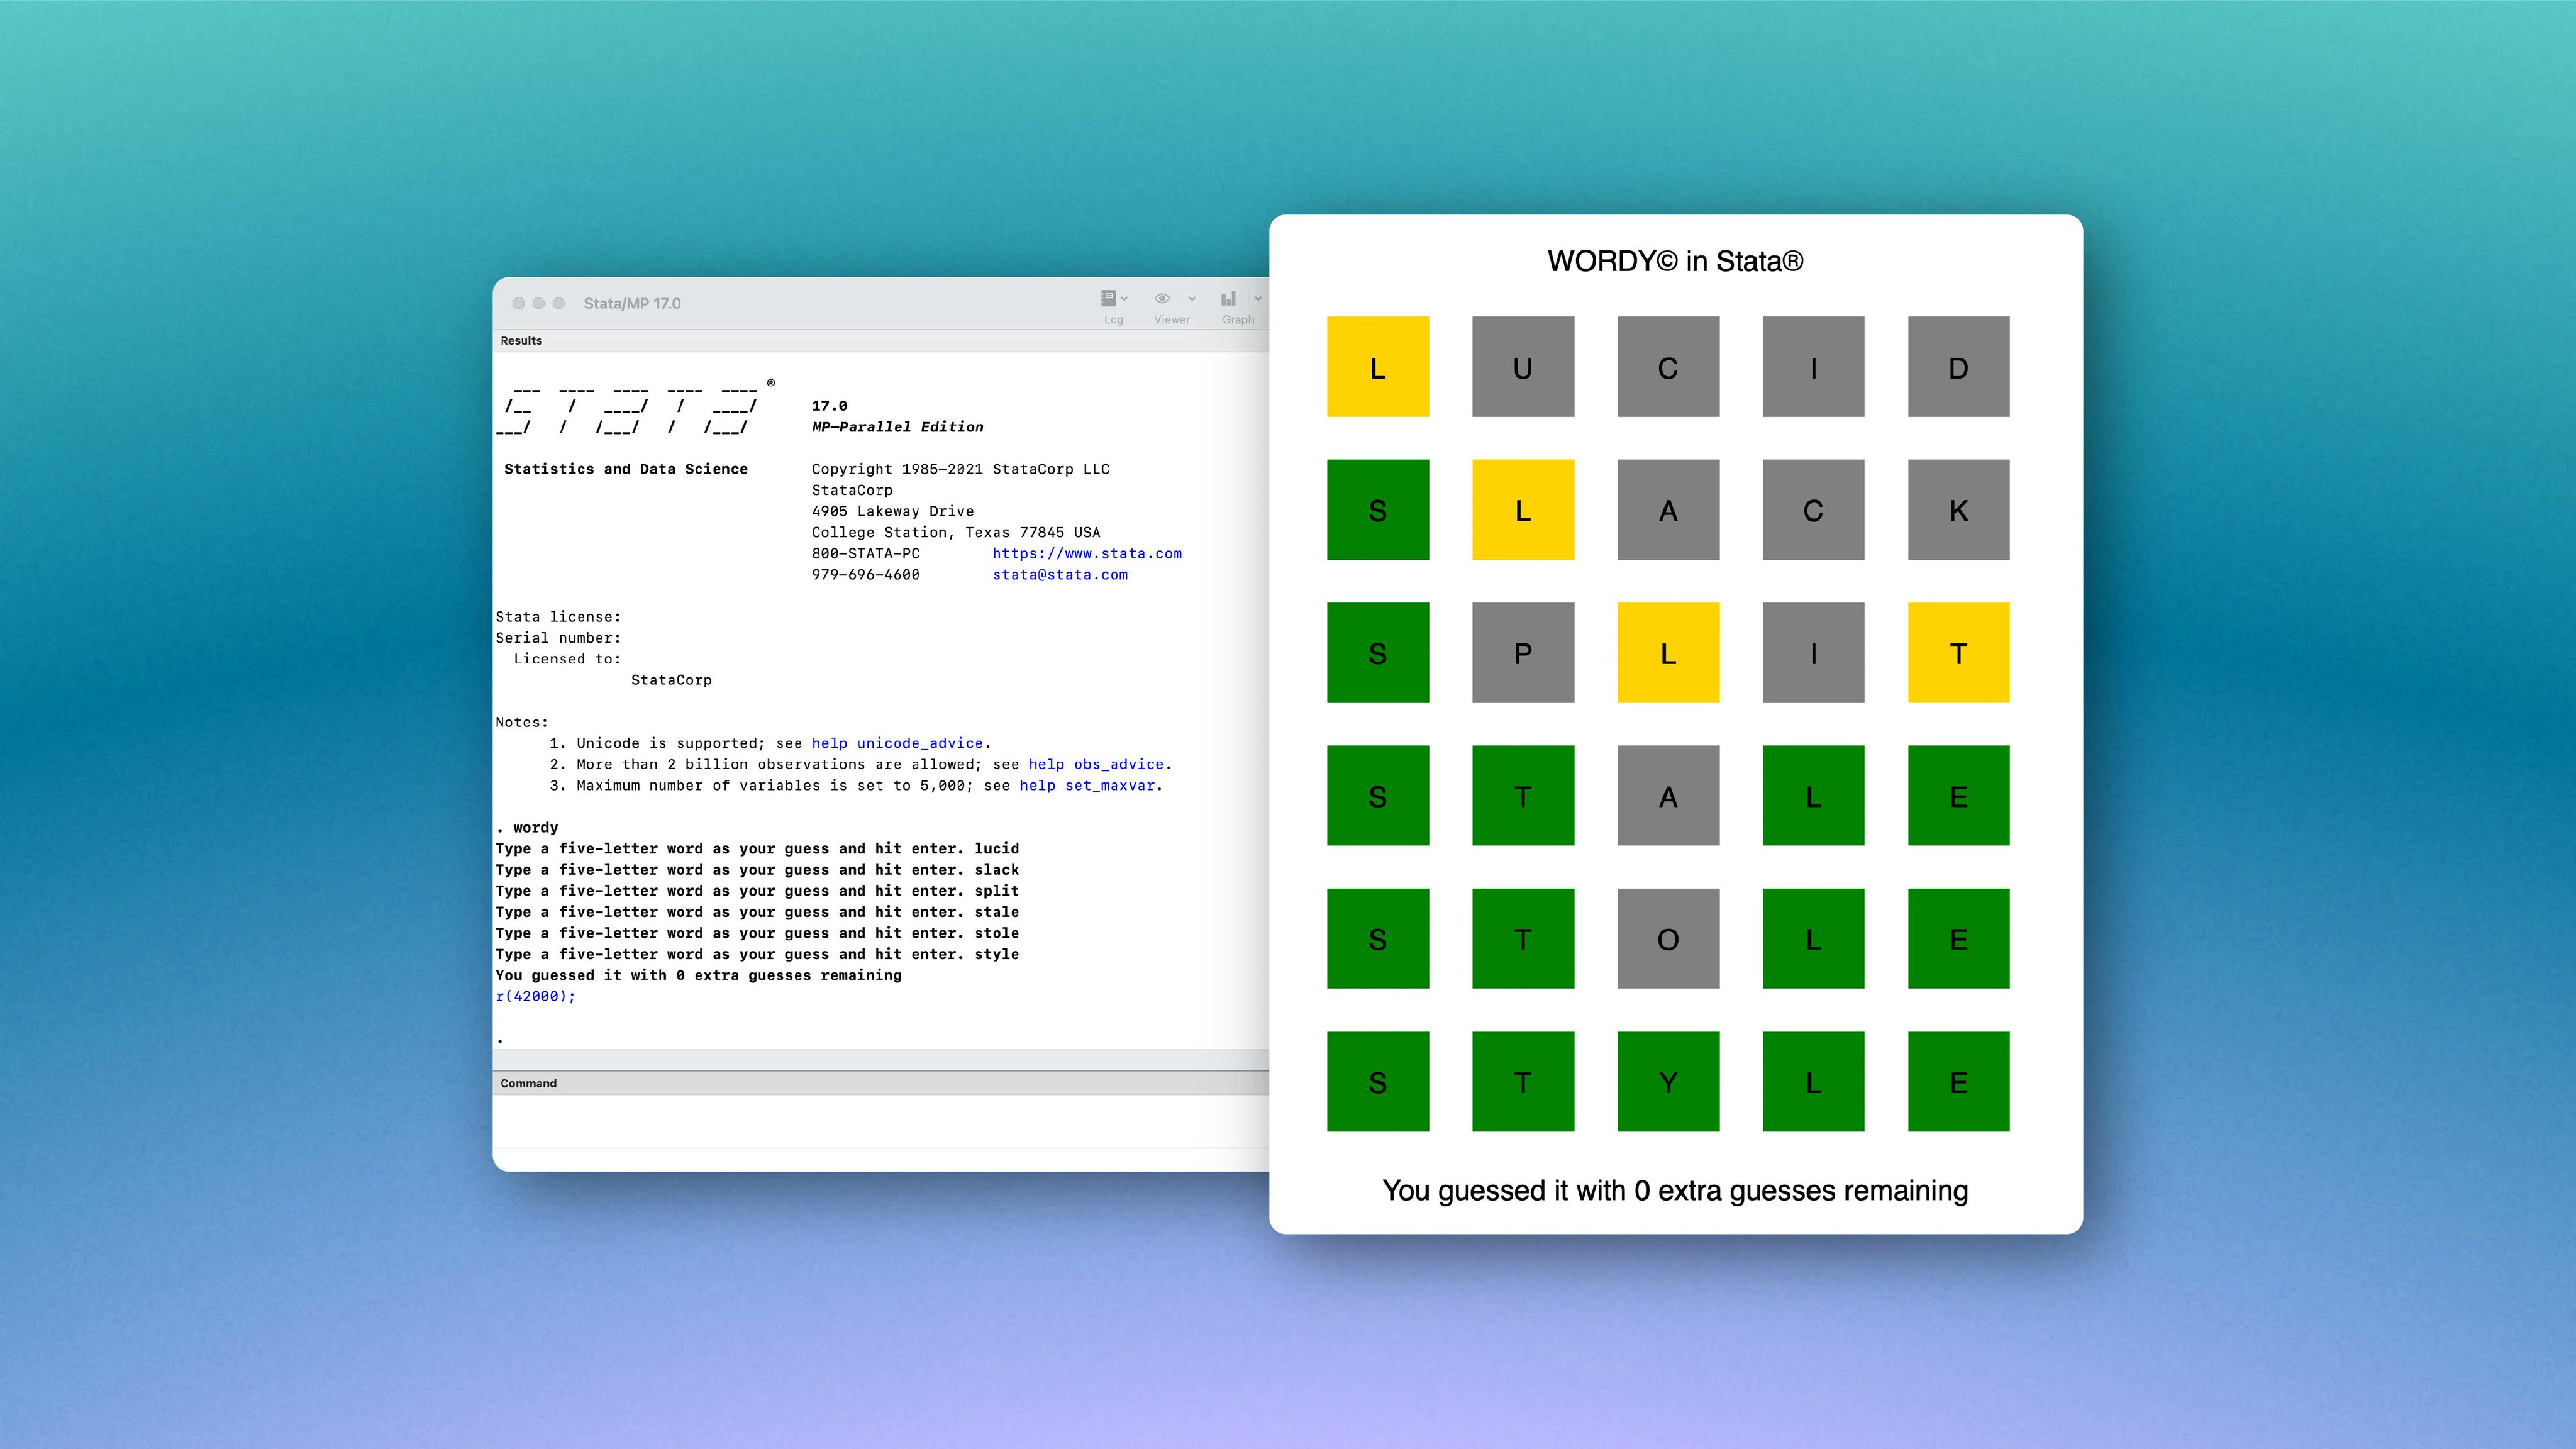Select the Results line ending in 'slack'

coord(757,869)
